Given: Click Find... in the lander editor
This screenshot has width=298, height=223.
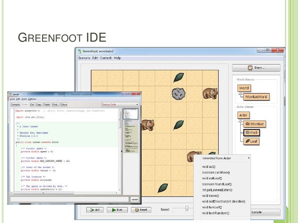Looking at the screenshot, I should click(55, 105).
